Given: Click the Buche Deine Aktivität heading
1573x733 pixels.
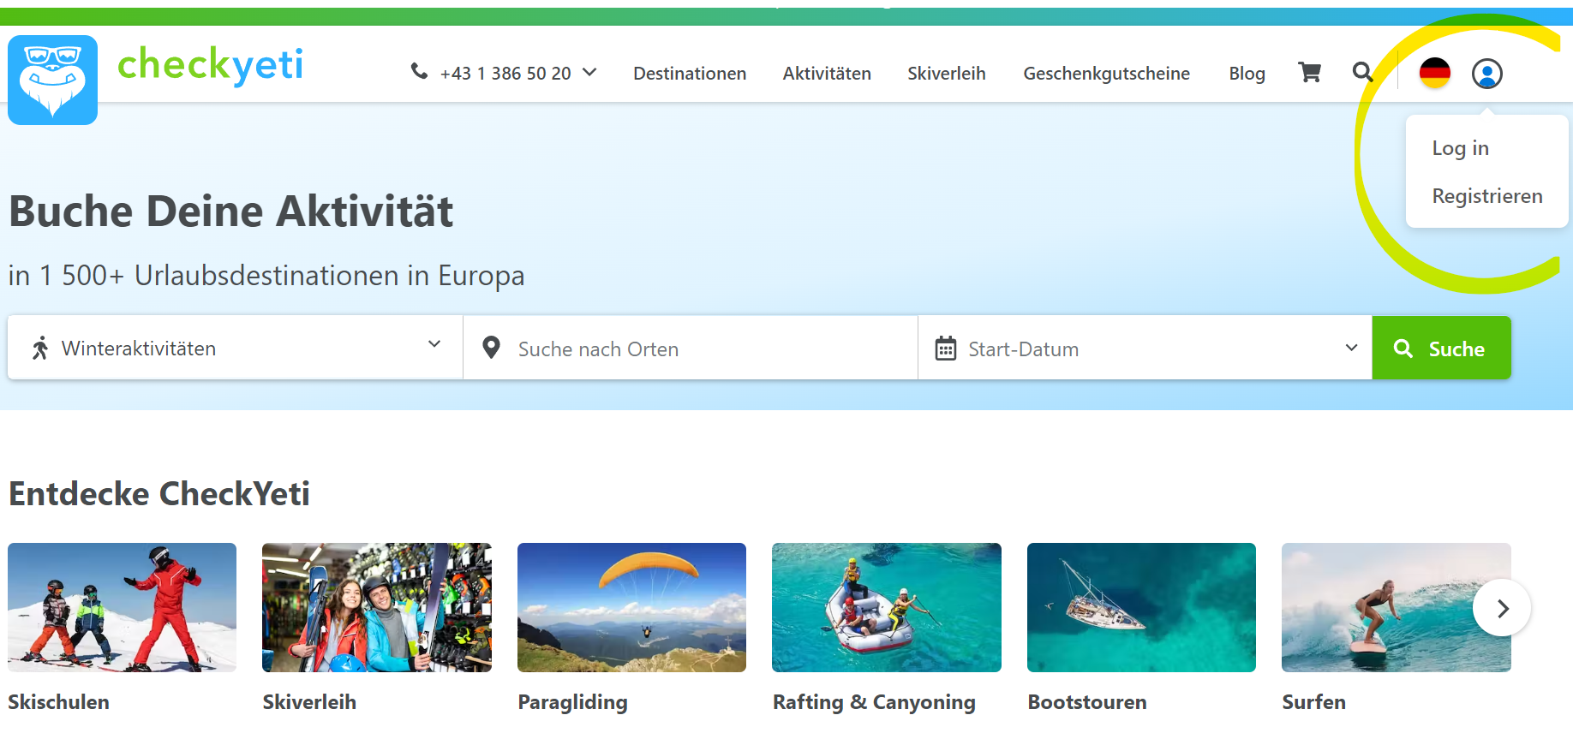Looking at the screenshot, I should click(231, 212).
